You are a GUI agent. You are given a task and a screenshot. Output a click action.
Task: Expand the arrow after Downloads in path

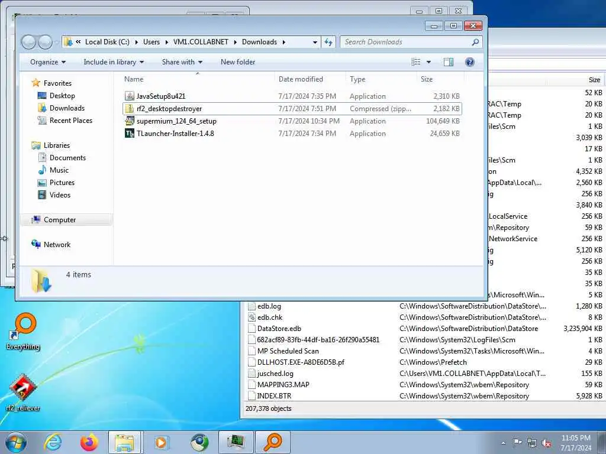click(x=283, y=42)
